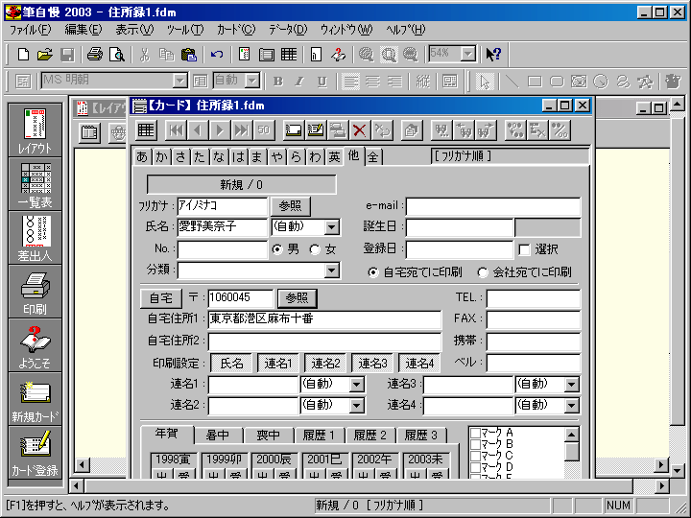
Task: Check the マーク C box
Action: point(475,456)
